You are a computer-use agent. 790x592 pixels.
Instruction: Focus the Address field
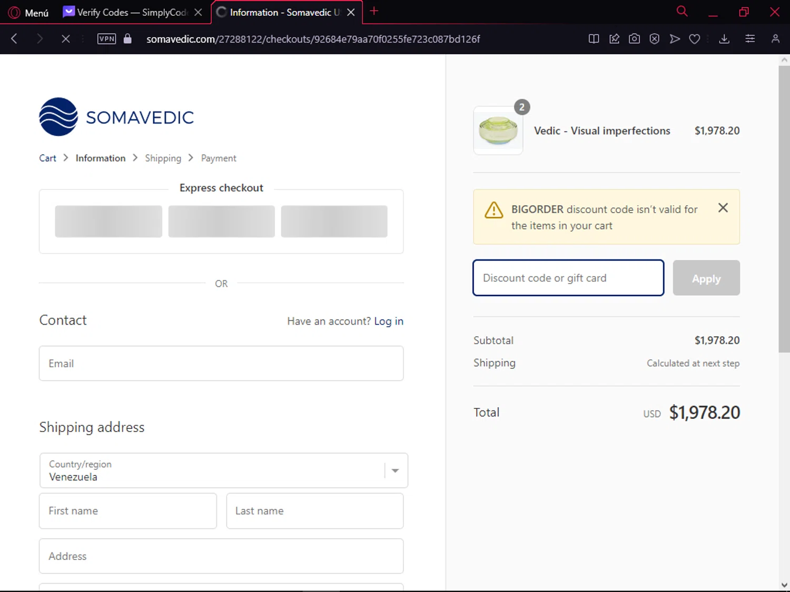(221, 556)
